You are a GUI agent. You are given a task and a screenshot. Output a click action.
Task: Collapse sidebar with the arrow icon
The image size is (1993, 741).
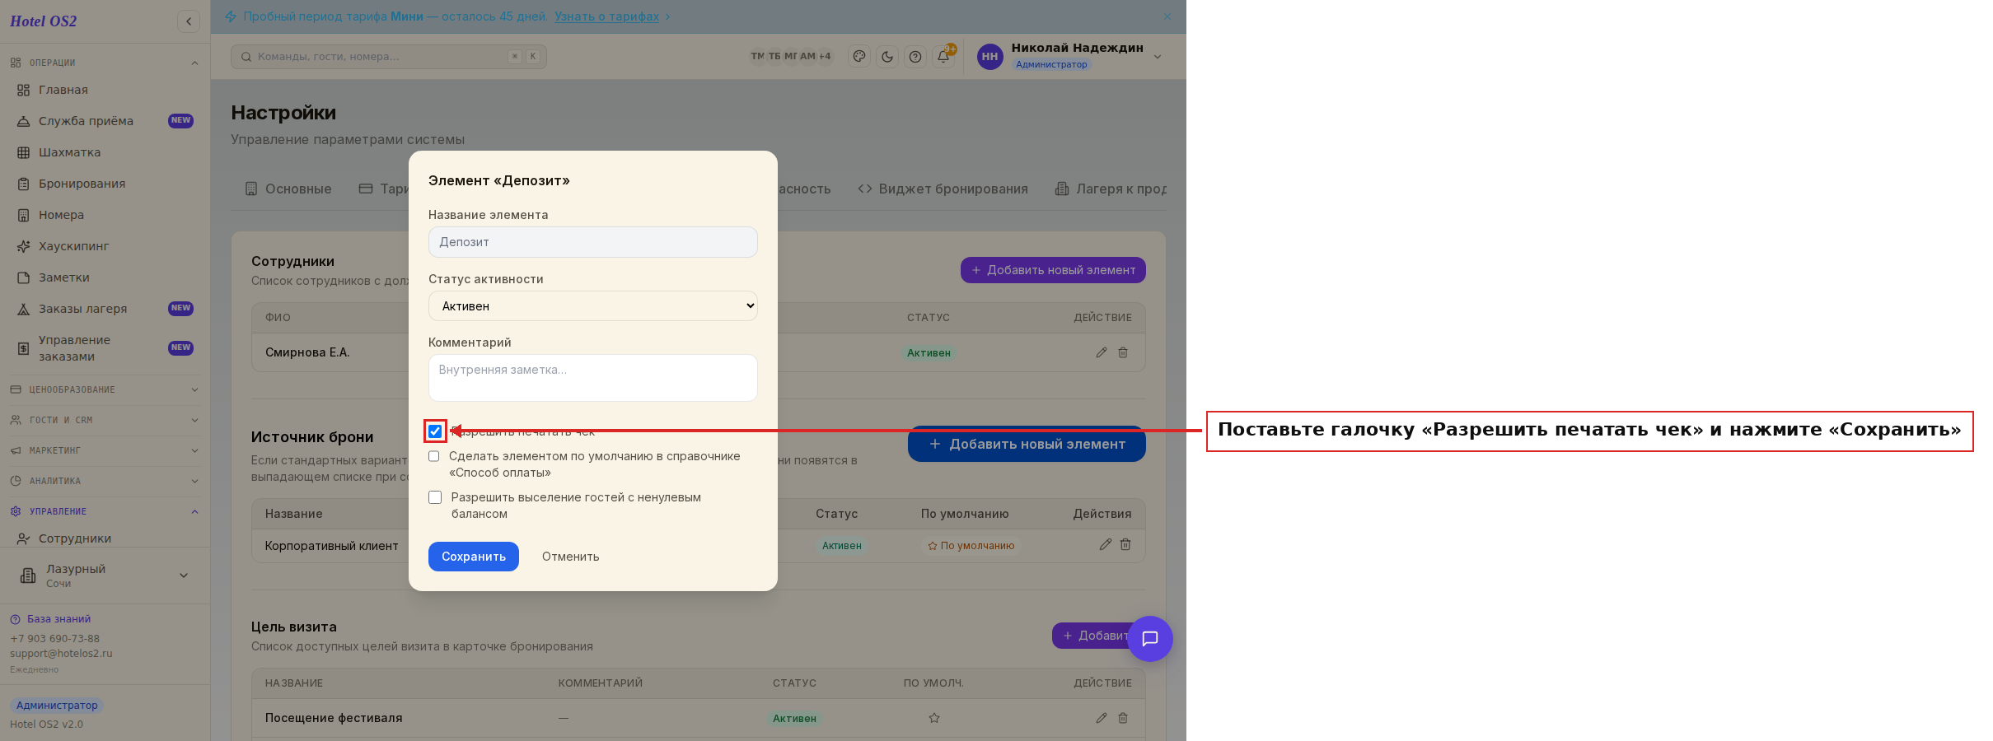(189, 21)
